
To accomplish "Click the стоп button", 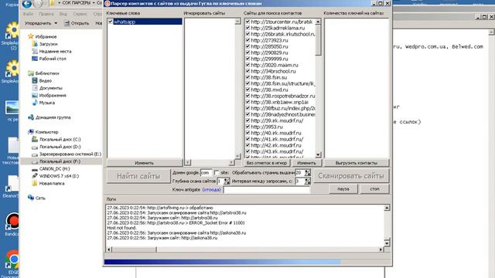I will point(374,188).
